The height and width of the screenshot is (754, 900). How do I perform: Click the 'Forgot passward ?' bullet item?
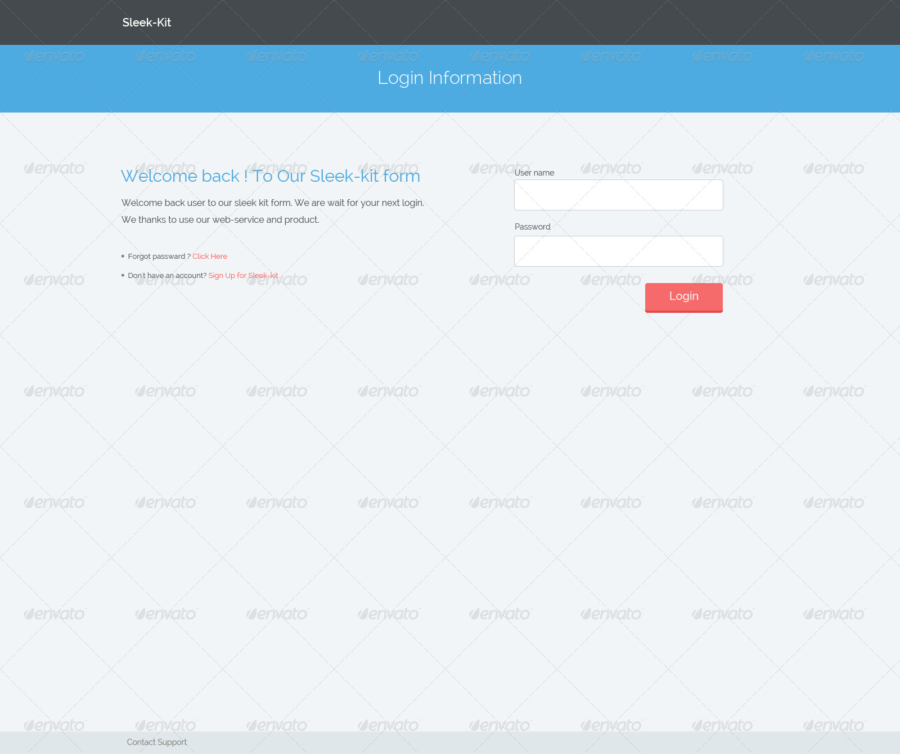[x=159, y=256]
